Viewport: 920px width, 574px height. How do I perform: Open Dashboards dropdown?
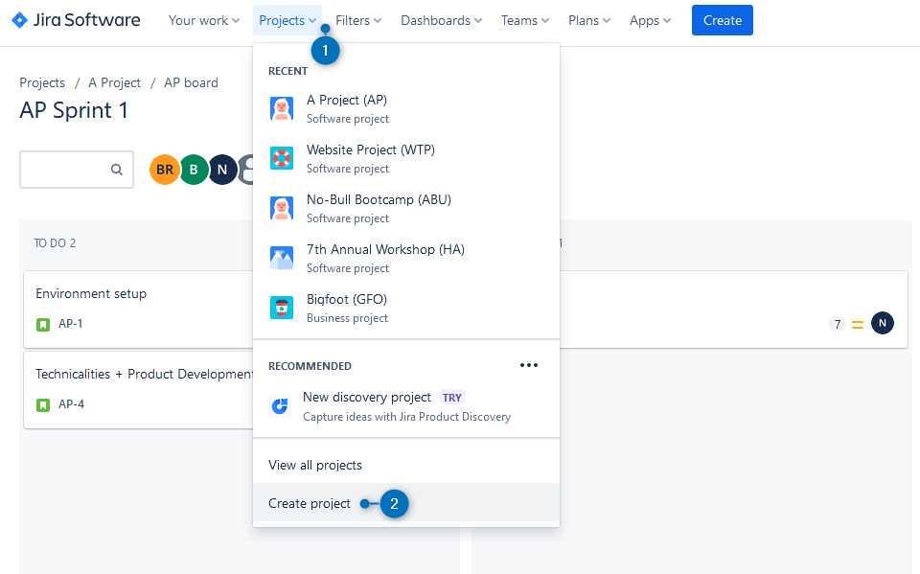click(x=441, y=20)
